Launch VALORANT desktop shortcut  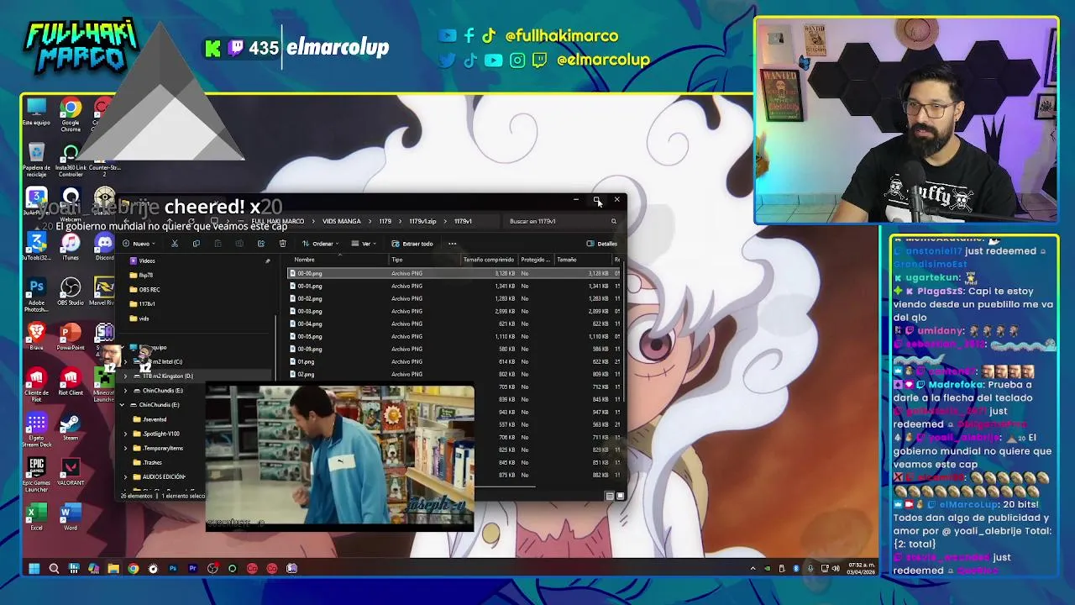[71, 472]
